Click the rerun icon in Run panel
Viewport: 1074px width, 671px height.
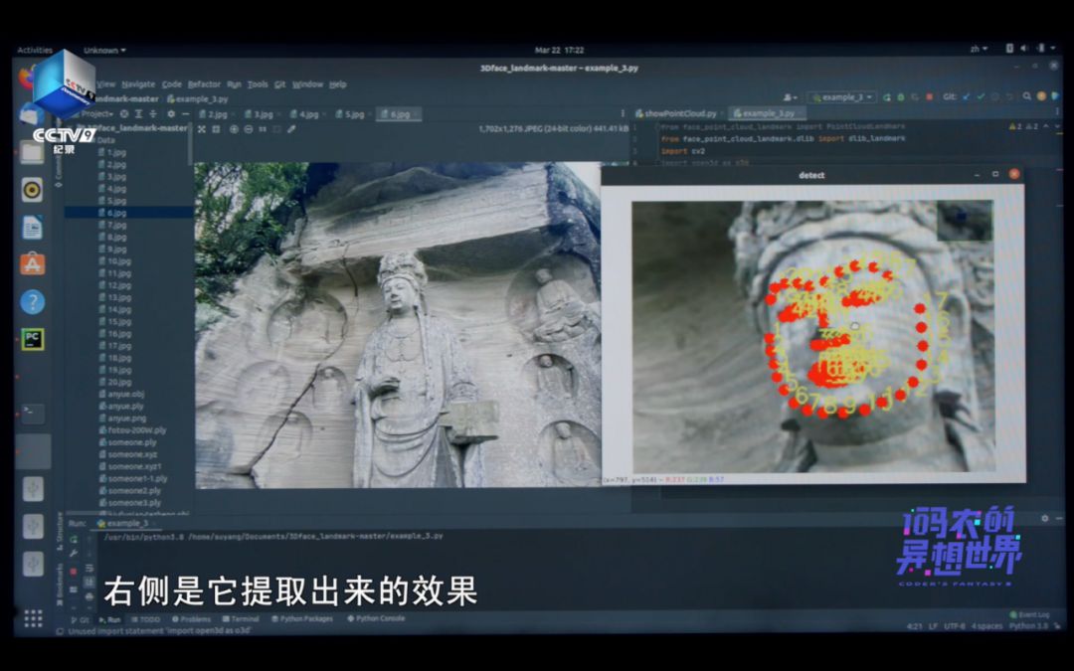(x=74, y=539)
